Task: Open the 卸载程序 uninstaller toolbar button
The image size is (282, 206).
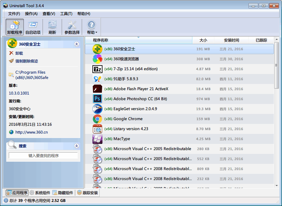Action: point(14,27)
